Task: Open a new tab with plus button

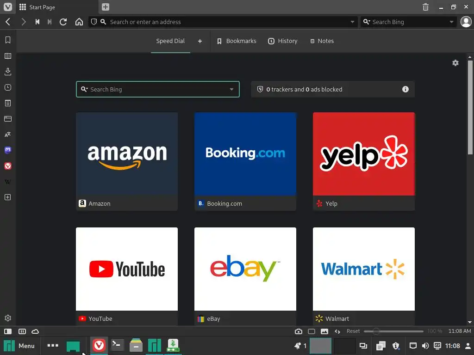Action: coord(105,7)
